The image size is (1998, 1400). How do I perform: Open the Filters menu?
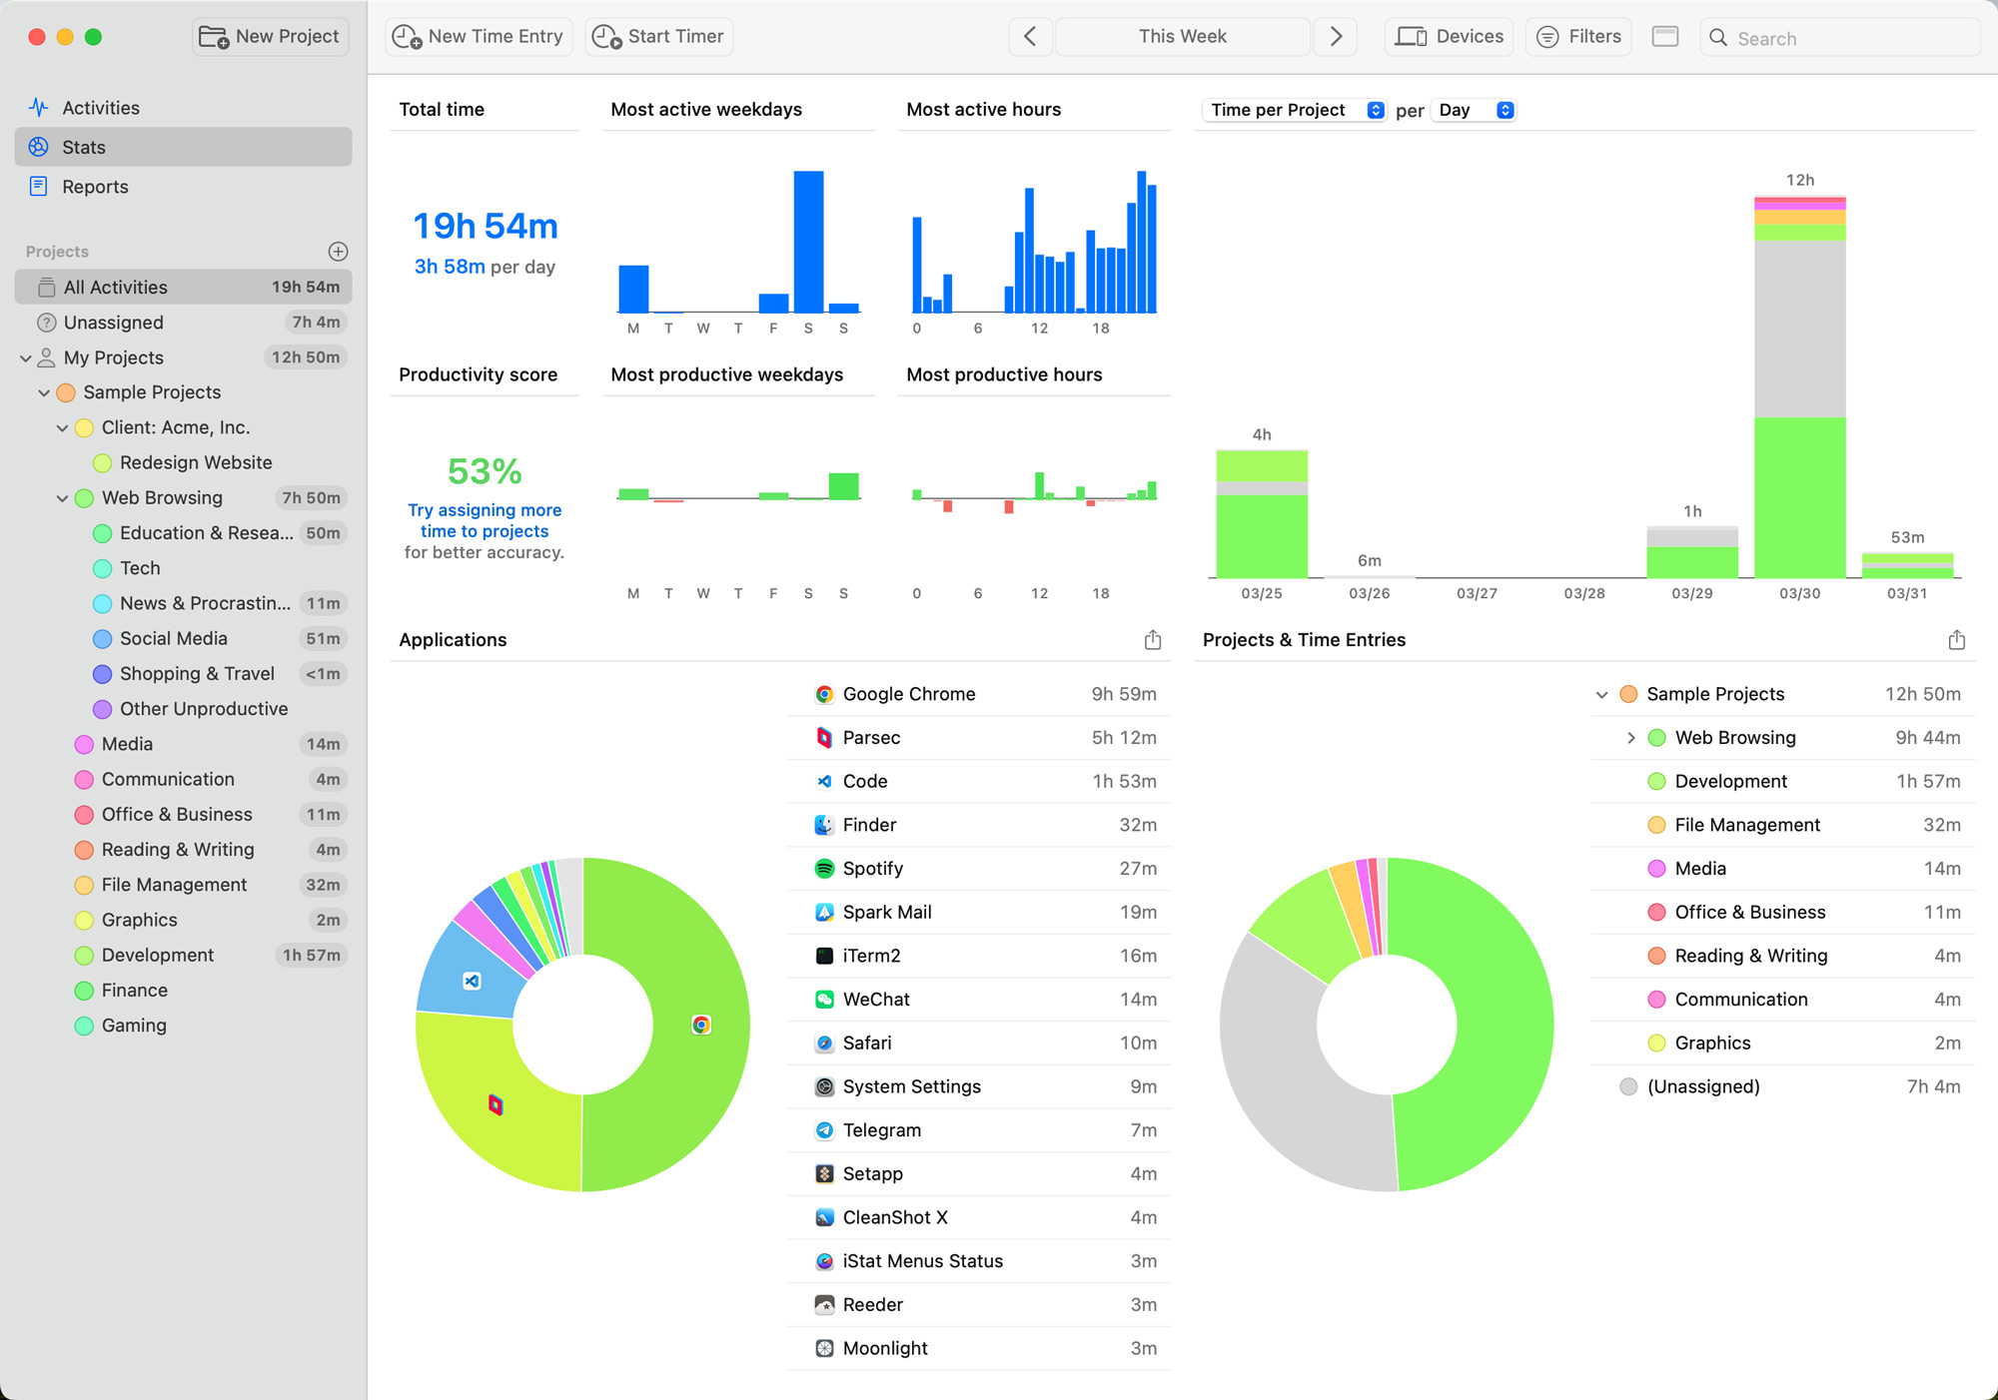(x=1578, y=37)
